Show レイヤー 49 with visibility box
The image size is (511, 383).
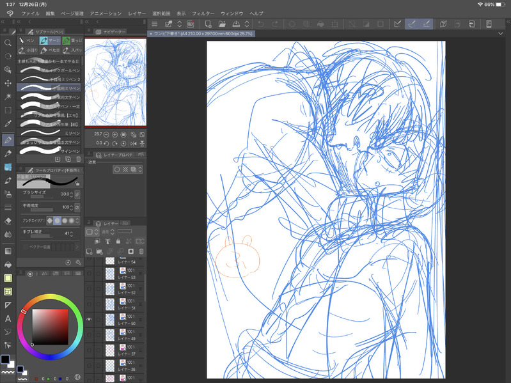coord(89,335)
